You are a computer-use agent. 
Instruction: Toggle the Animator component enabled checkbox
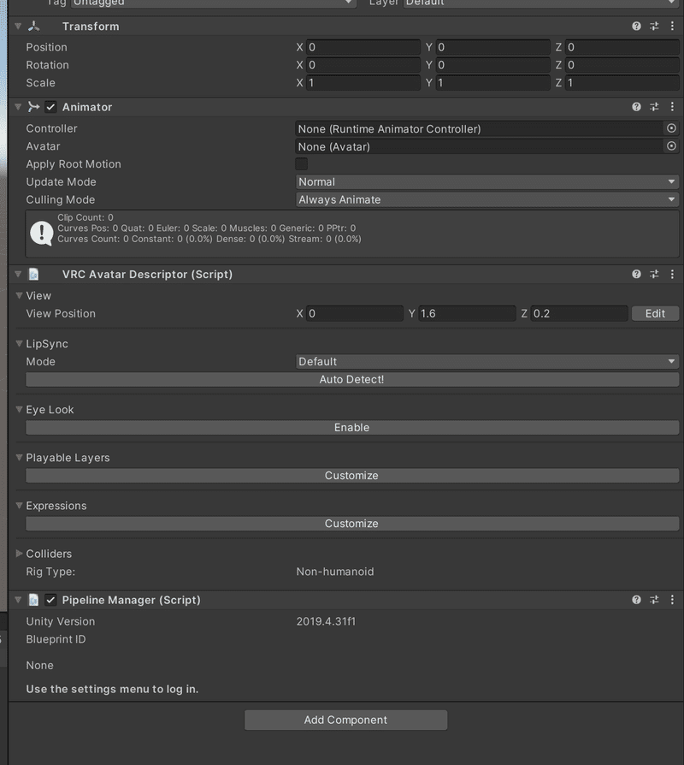click(50, 107)
